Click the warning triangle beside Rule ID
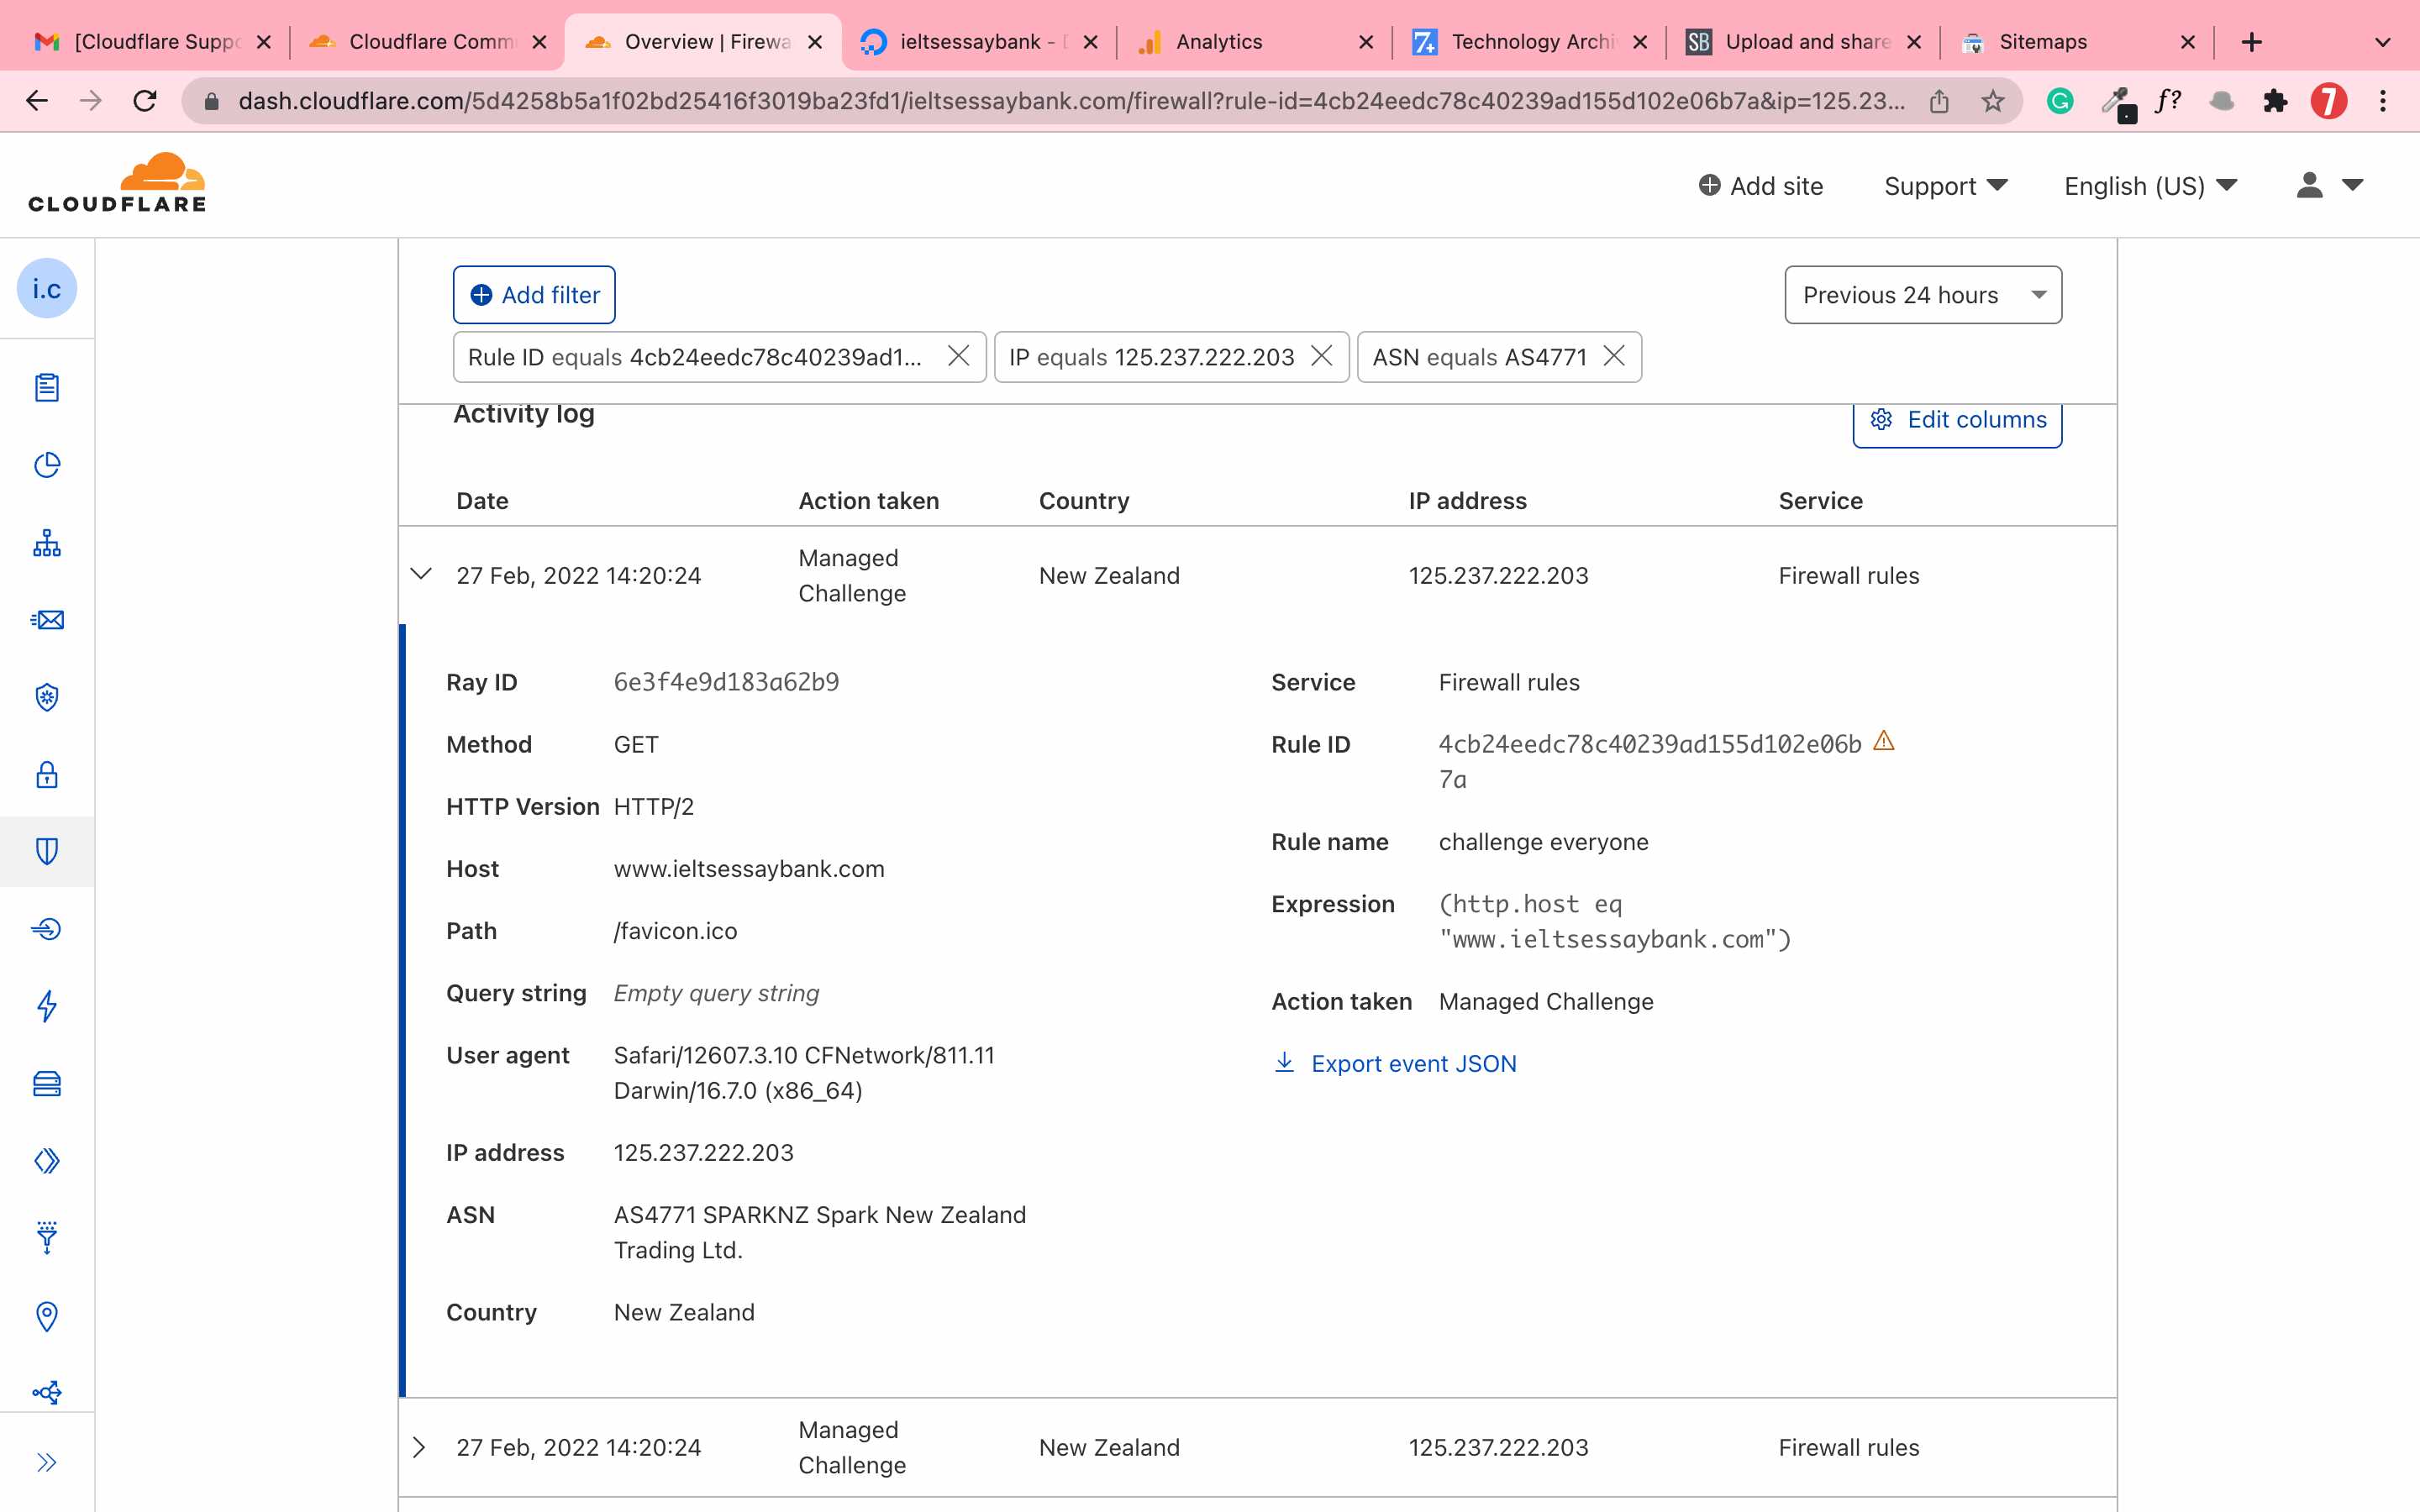 click(x=1883, y=741)
